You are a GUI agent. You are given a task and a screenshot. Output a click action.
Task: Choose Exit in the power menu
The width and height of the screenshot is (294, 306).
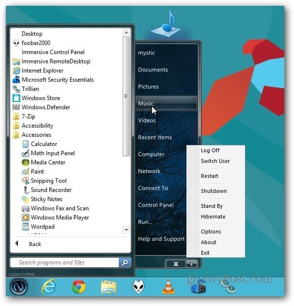pyautogui.click(x=205, y=253)
